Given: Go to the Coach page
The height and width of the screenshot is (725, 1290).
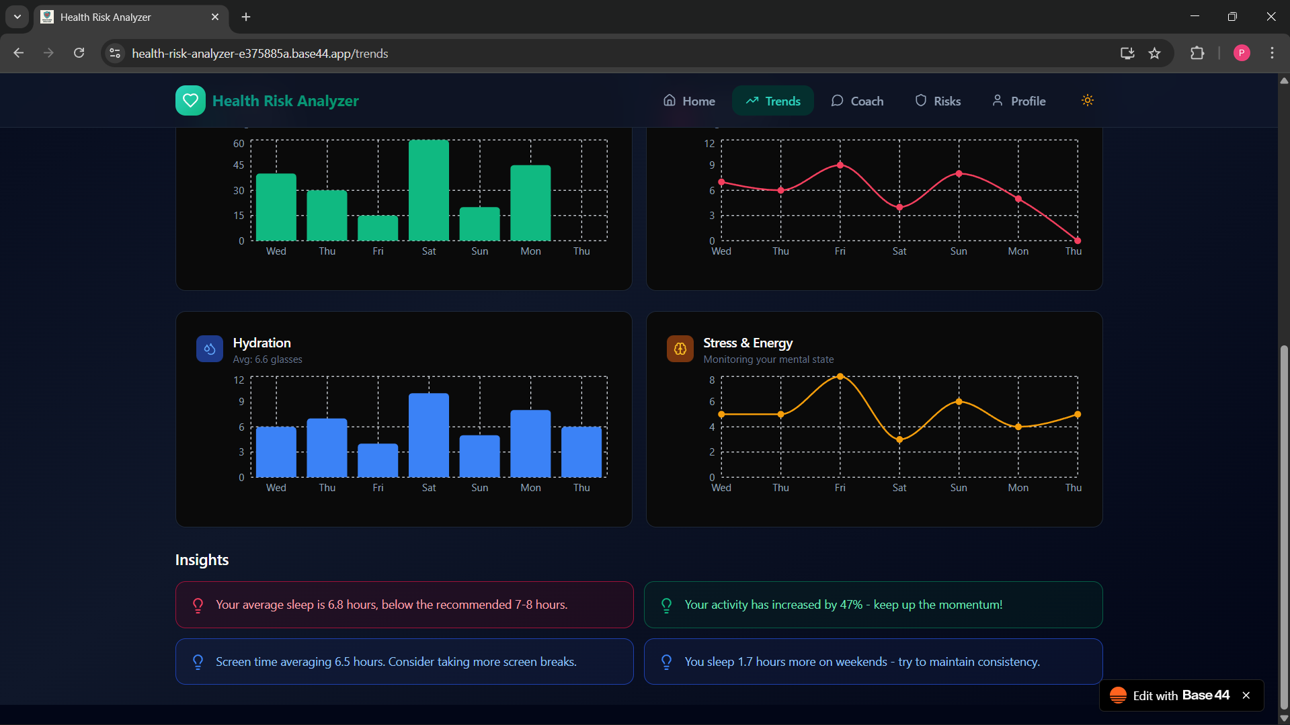Looking at the screenshot, I should tap(857, 101).
